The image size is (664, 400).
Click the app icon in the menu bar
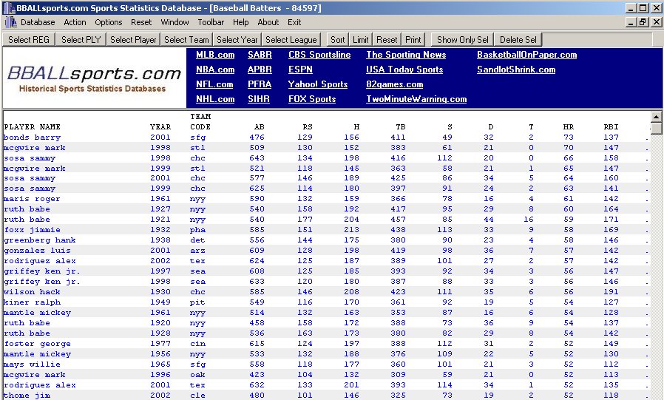(10, 22)
